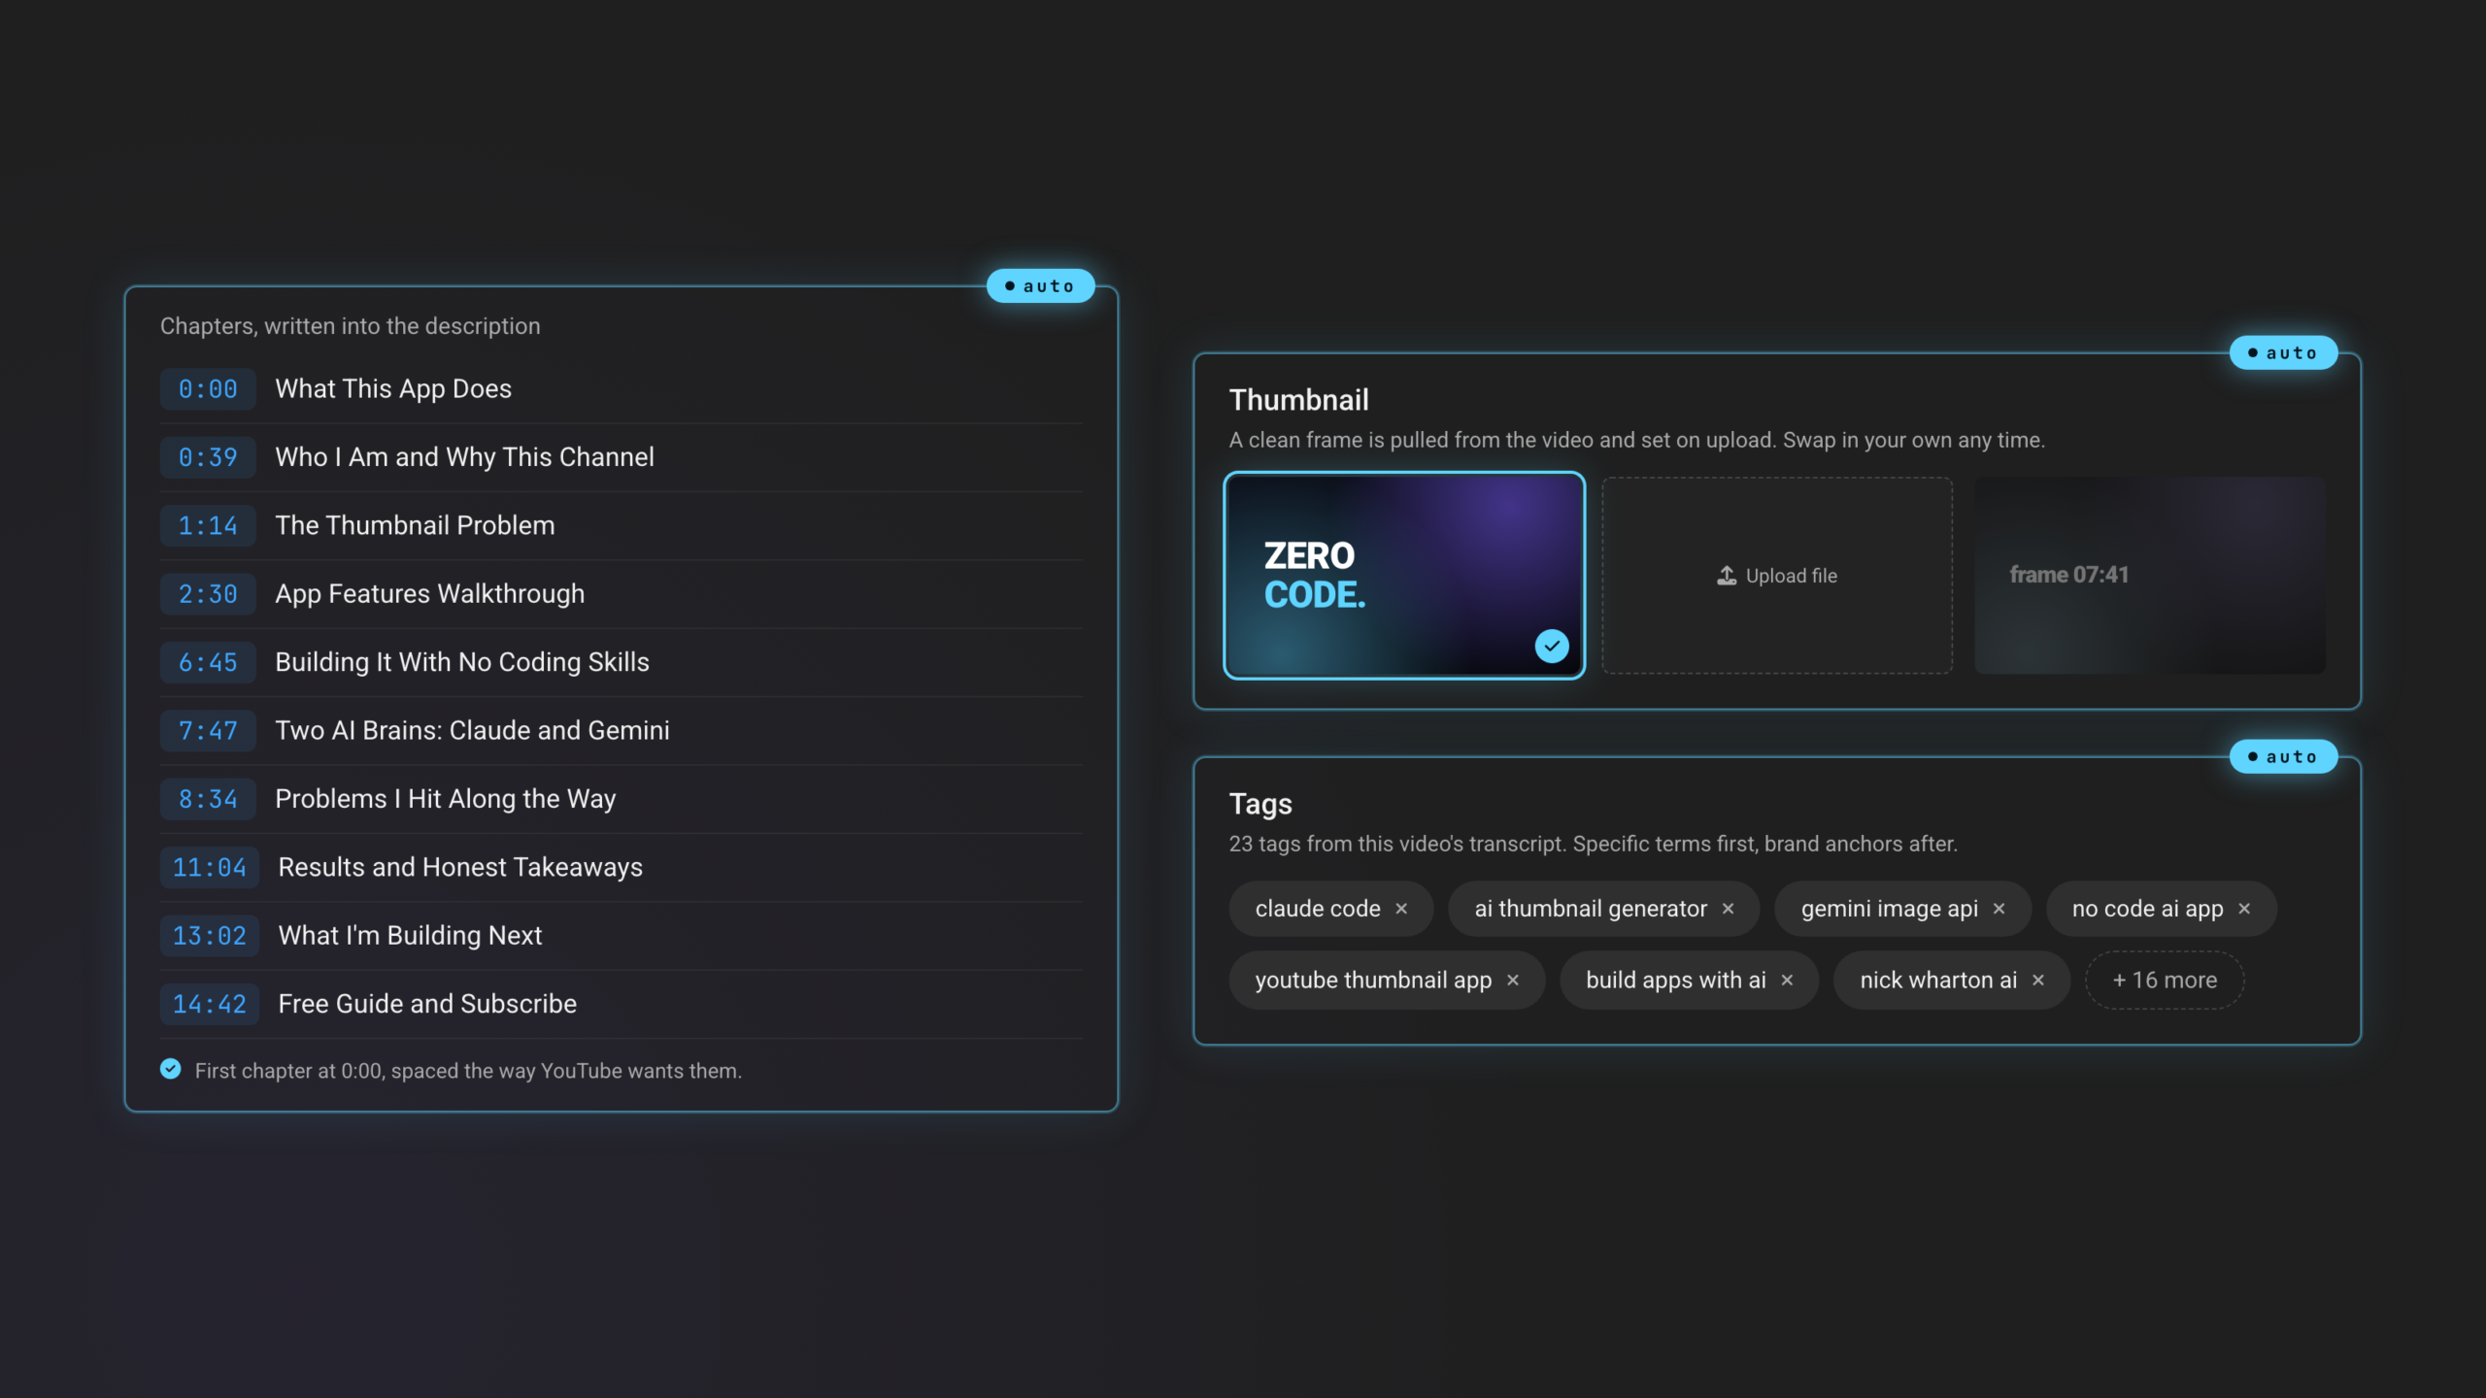The image size is (2486, 1398).
Task: Select chapter title 'What This App Does'
Action: (x=393, y=389)
